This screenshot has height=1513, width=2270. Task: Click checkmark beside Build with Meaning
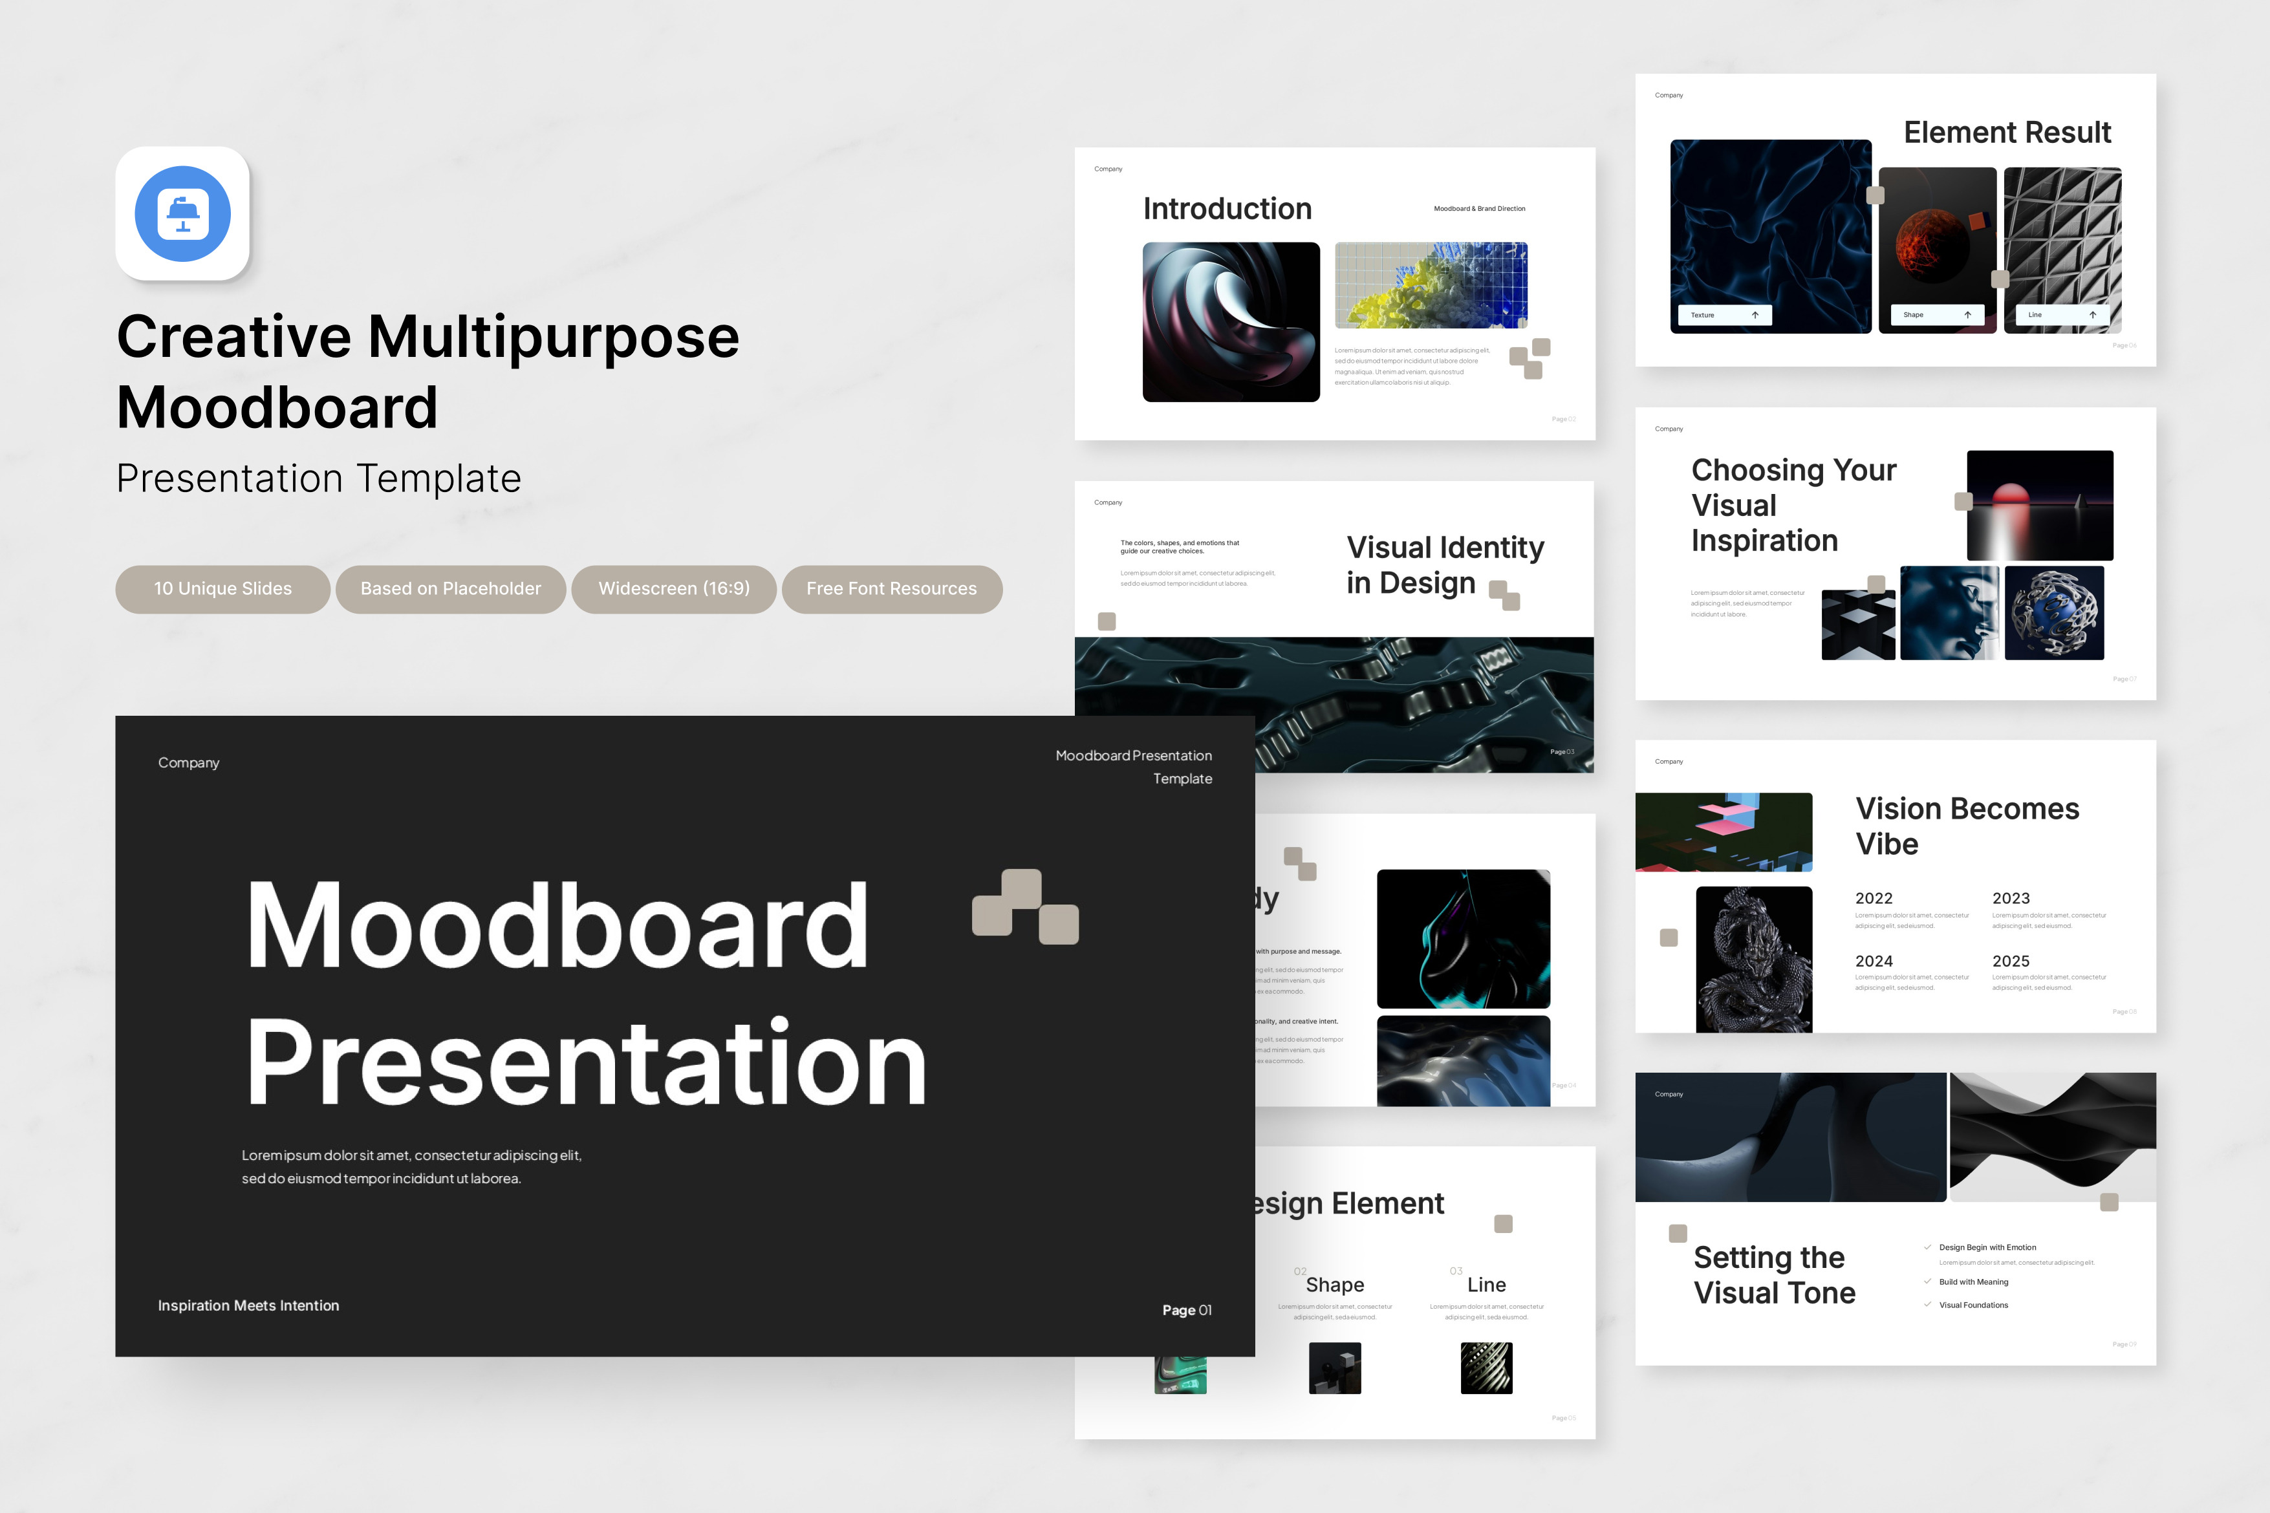point(1927,1282)
